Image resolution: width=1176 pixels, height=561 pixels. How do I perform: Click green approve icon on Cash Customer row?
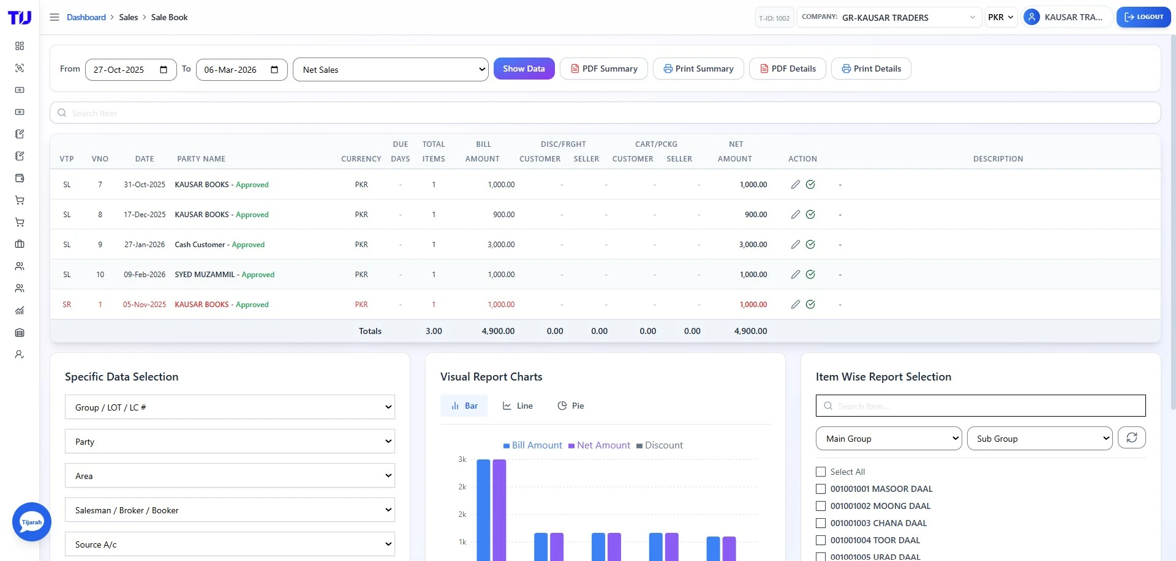click(811, 244)
